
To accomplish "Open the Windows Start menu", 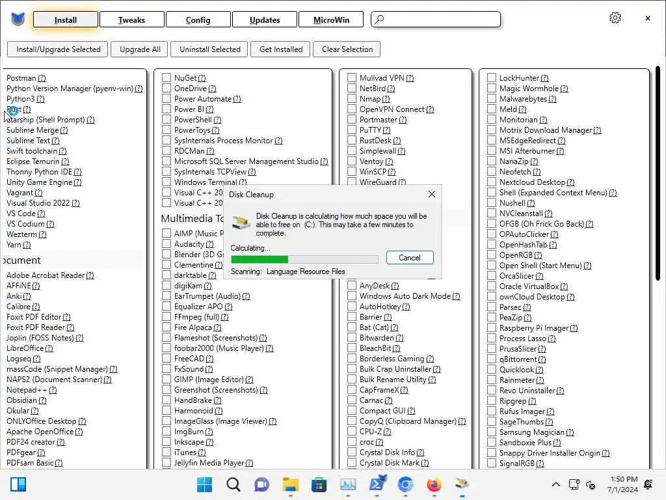I will pyautogui.click(x=205, y=484).
